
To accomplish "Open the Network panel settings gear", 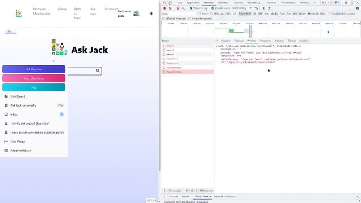I will pyautogui.click(x=358, y=8).
